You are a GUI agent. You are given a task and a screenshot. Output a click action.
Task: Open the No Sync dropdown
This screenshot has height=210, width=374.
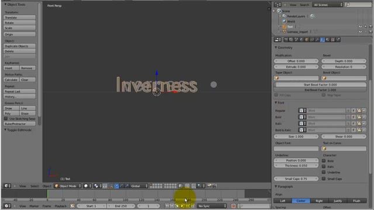point(212,206)
